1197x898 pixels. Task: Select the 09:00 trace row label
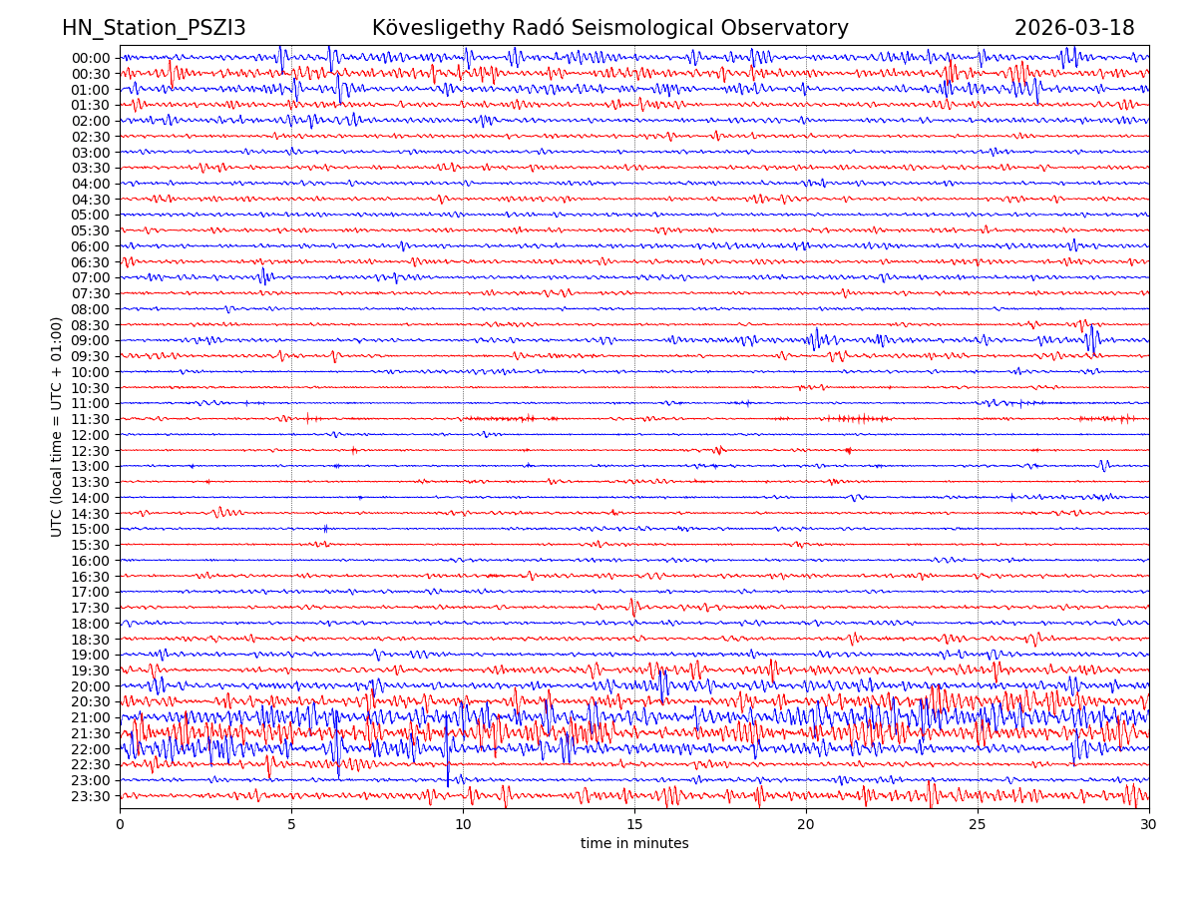pyautogui.click(x=91, y=340)
